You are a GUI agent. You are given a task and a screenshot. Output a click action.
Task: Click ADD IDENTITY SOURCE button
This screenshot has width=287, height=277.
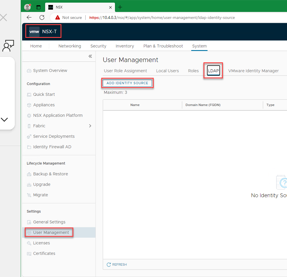pos(127,83)
